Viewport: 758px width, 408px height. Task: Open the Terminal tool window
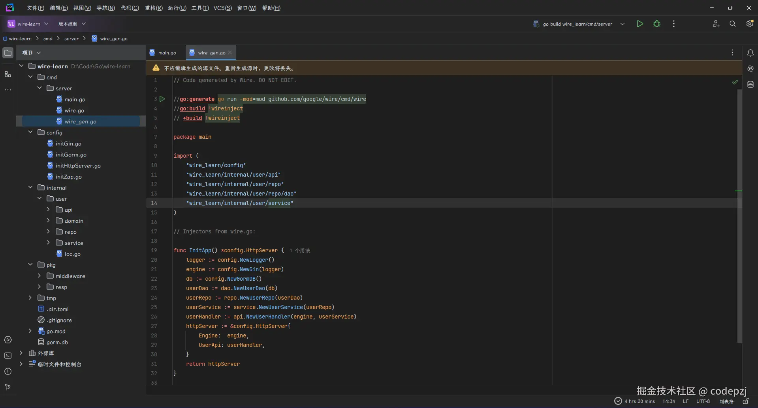[8, 356]
